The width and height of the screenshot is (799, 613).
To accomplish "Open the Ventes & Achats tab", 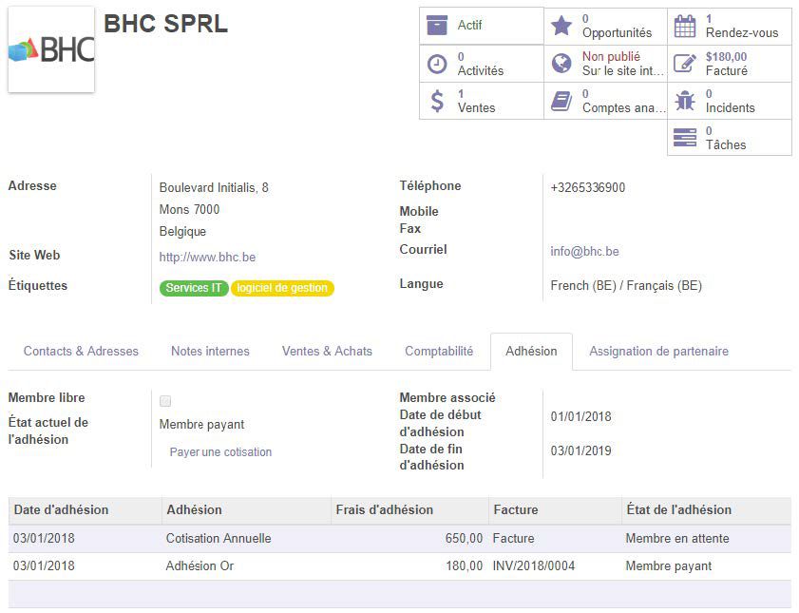I will pos(327,351).
